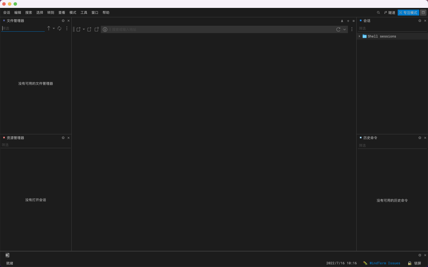Viewport: 428px width, 267px height.
Task: Click the refresh icon in file manager panel
Action: point(59,29)
